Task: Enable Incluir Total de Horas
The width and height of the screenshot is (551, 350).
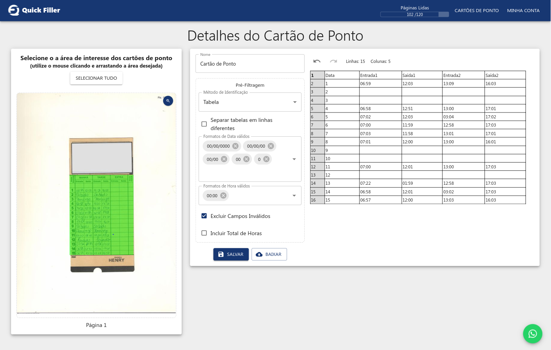Action: coord(204,233)
